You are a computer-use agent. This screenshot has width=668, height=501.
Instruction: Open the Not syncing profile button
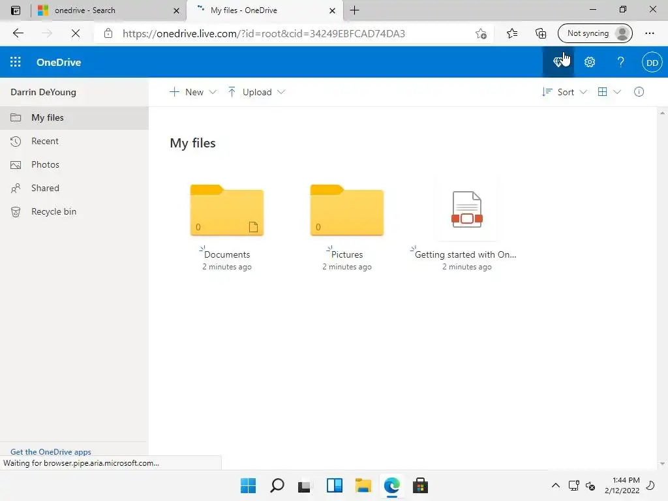point(595,33)
